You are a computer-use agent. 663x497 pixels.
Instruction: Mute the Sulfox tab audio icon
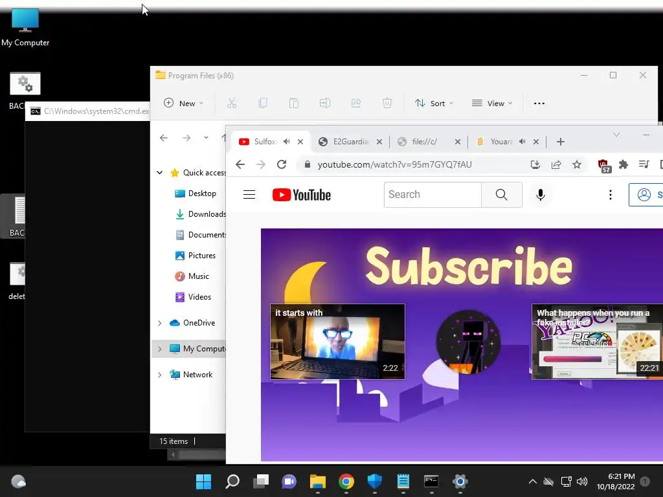click(287, 142)
